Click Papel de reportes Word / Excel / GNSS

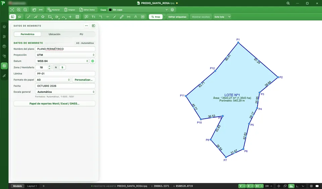click(x=54, y=104)
